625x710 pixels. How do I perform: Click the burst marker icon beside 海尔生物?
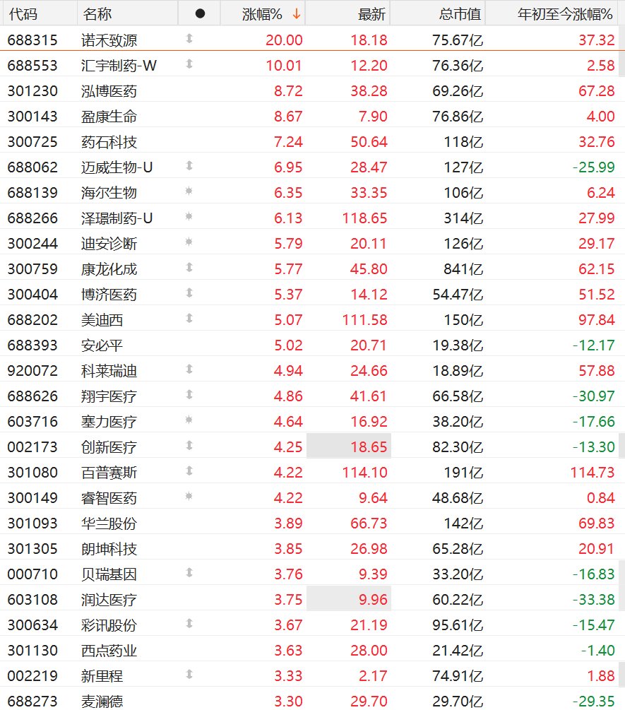pos(189,191)
